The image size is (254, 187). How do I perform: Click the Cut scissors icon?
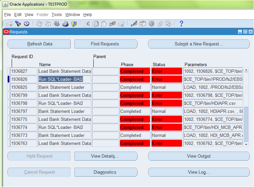tap(87, 24)
